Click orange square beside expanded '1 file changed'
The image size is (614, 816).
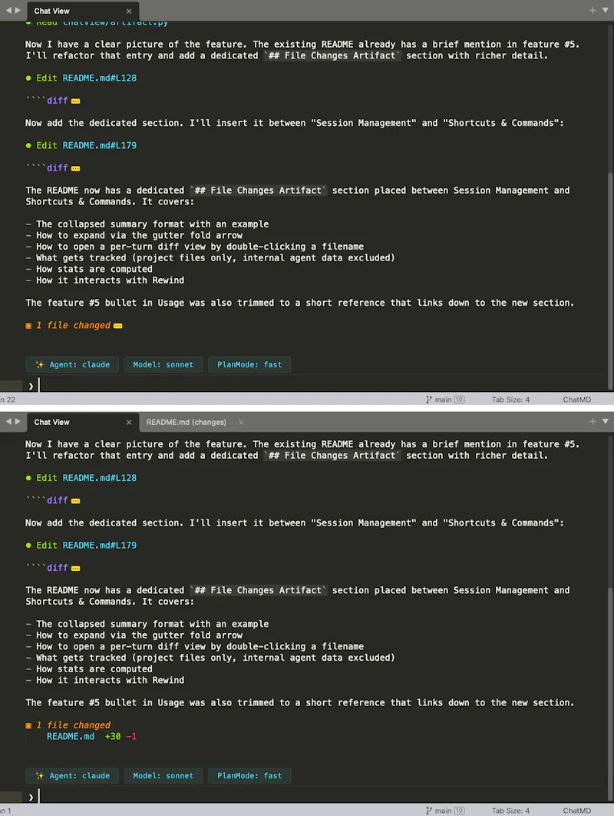click(x=28, y=725)
